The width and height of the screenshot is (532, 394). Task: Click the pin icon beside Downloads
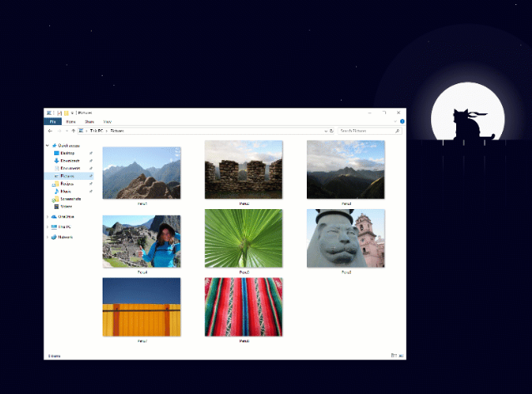coord(91,161)
